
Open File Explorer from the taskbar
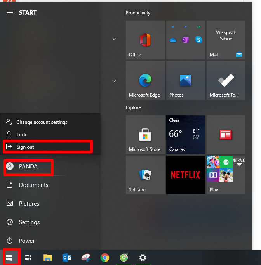(x=47, y=258)
